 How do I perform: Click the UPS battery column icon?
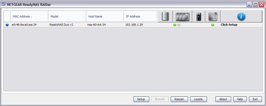pos(199,17)
